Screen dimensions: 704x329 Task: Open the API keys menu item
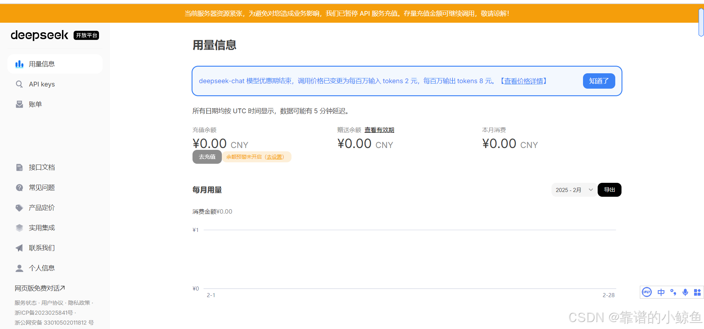[55, 84]
